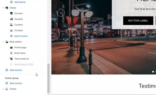Click the disabled Add Product (3/3) entry
Screen dimensions: 156x95
24,64
